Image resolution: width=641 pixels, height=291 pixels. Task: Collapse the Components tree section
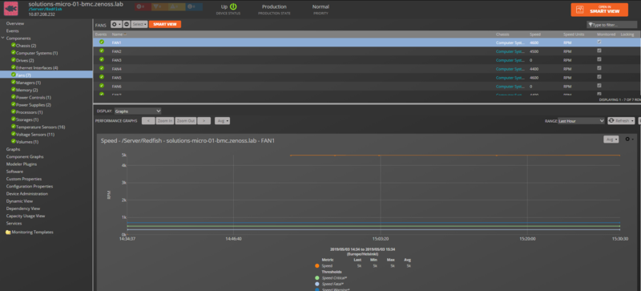pos(3,38)
